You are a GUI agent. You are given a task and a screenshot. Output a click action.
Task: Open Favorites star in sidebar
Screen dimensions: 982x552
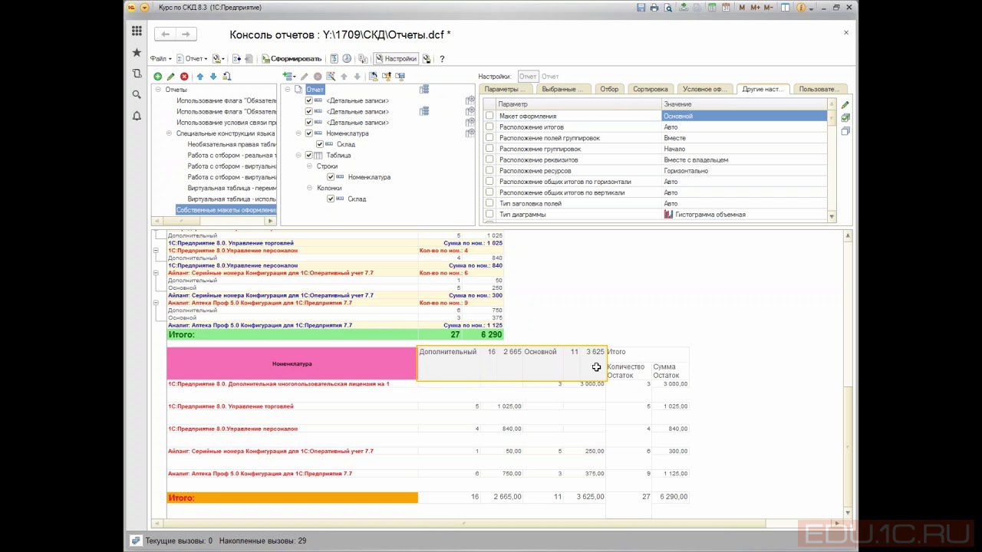[x=137, y=52]
